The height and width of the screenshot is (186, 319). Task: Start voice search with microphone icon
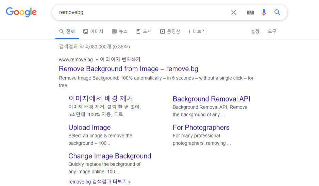[264, 12]
